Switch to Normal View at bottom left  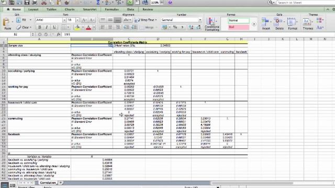[x=5, y=185]
